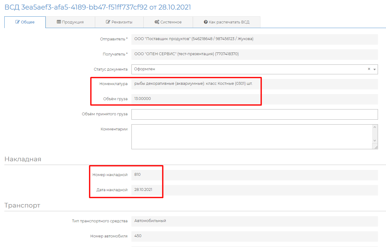The width and height of the screenshot is (386, 247).
Task: Click the Отправитель field with Поставщик продуктов
Action: [x=255, y=39]
